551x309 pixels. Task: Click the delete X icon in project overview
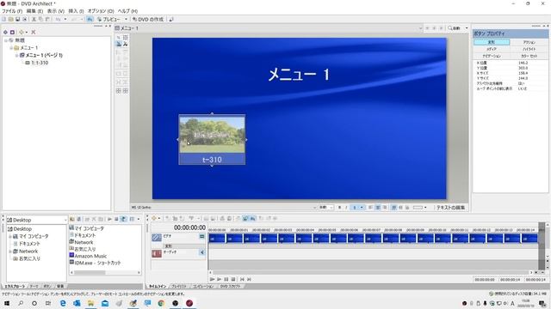click(34, 32)
